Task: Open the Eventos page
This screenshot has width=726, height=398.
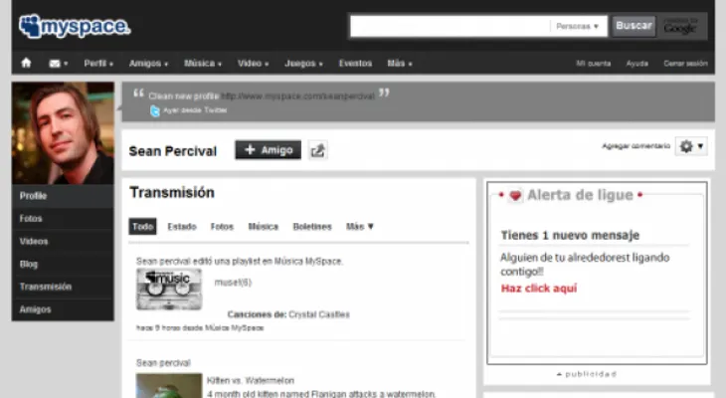Action: click(x=355, y=63)
